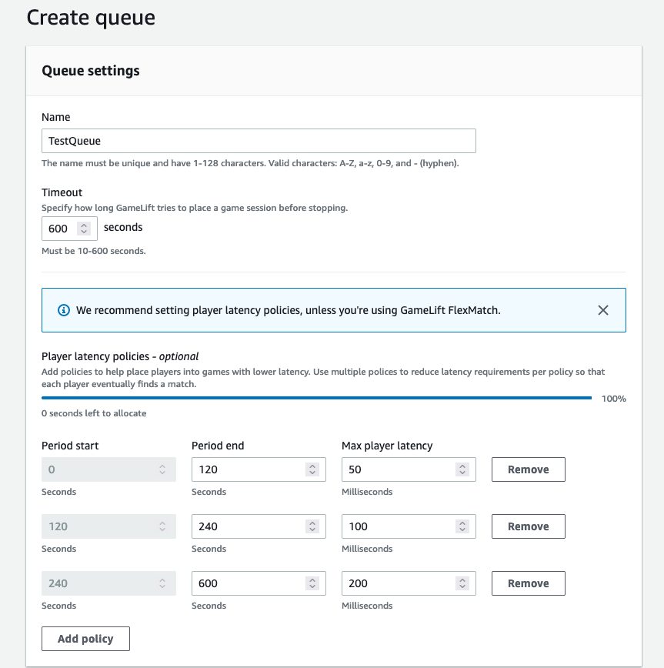Click the info icon in the recommendation banner
This screenshot has width=664, height=668.
point(64,310)
